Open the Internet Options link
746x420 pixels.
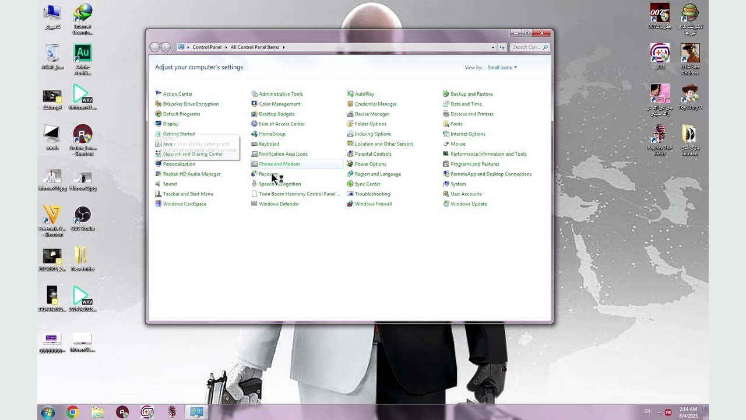pos(468,134)
